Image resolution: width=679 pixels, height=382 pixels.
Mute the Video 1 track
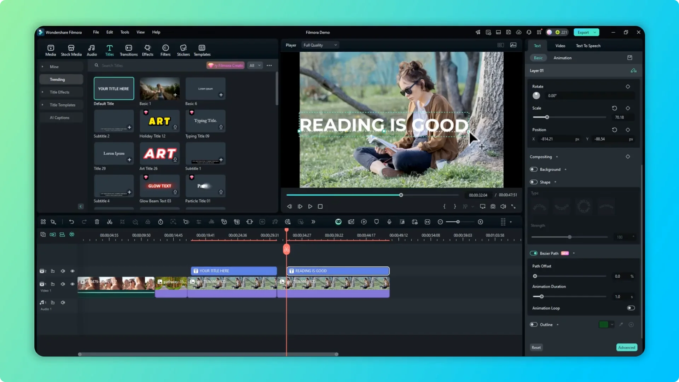[x=63, y=284]
